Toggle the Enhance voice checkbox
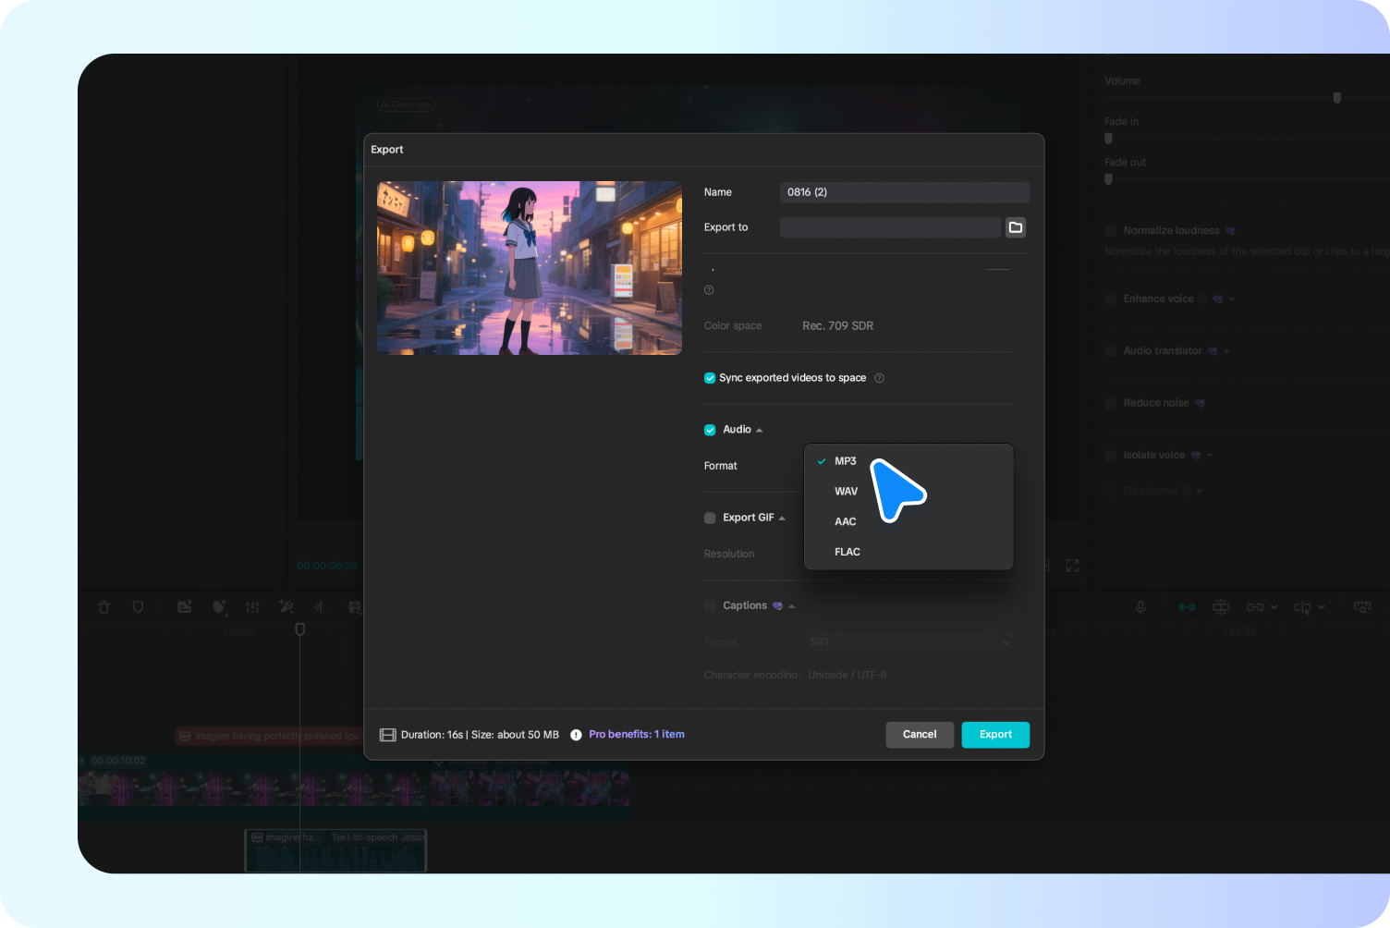 point(1111,299)
